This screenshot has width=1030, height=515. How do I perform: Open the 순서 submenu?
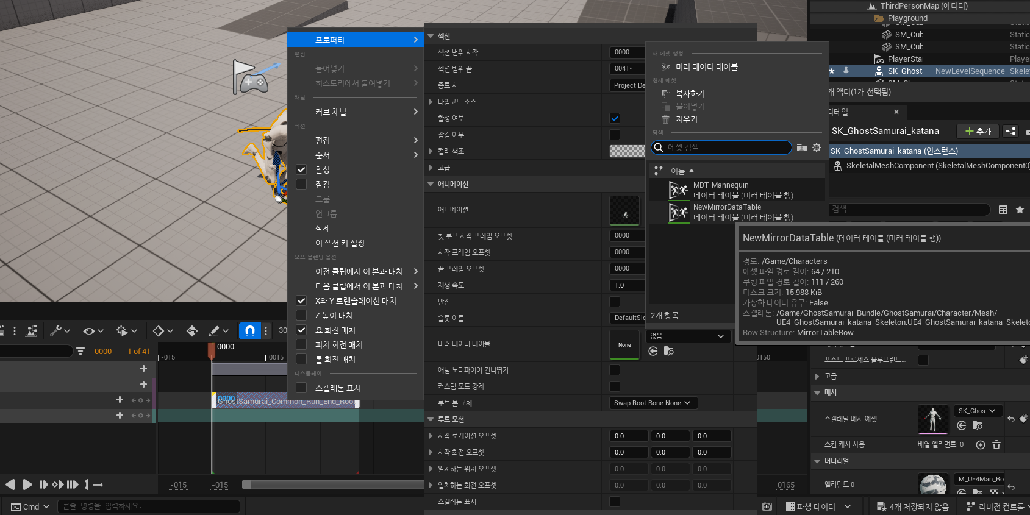point(356,155)
